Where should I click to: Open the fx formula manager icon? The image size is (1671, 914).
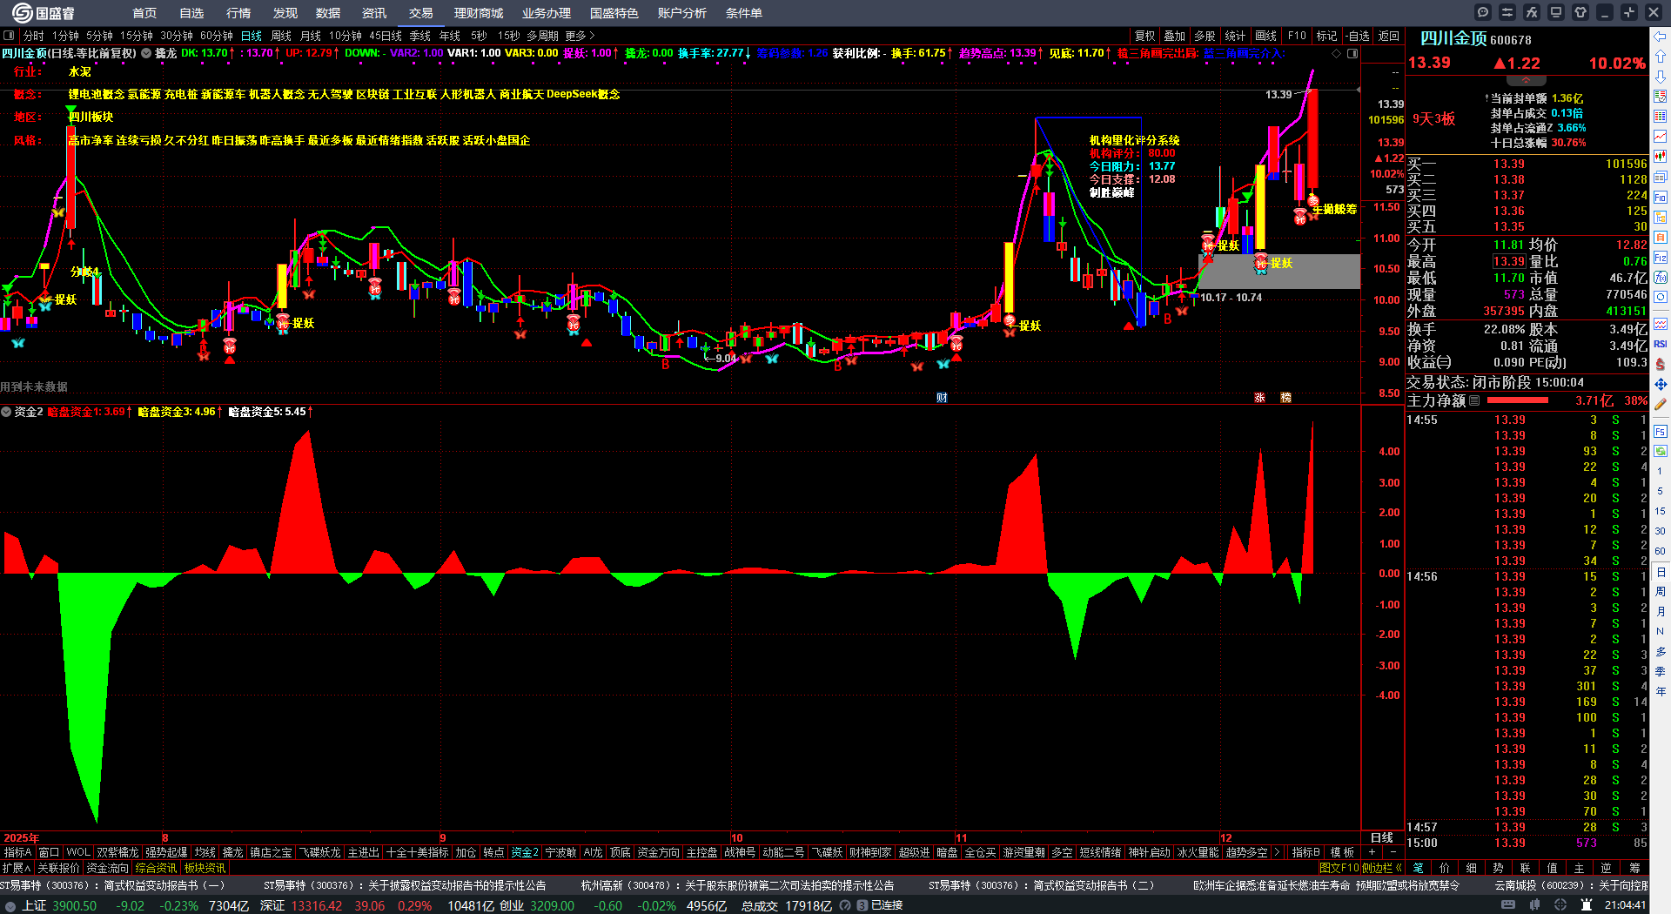pos(1532,12)
